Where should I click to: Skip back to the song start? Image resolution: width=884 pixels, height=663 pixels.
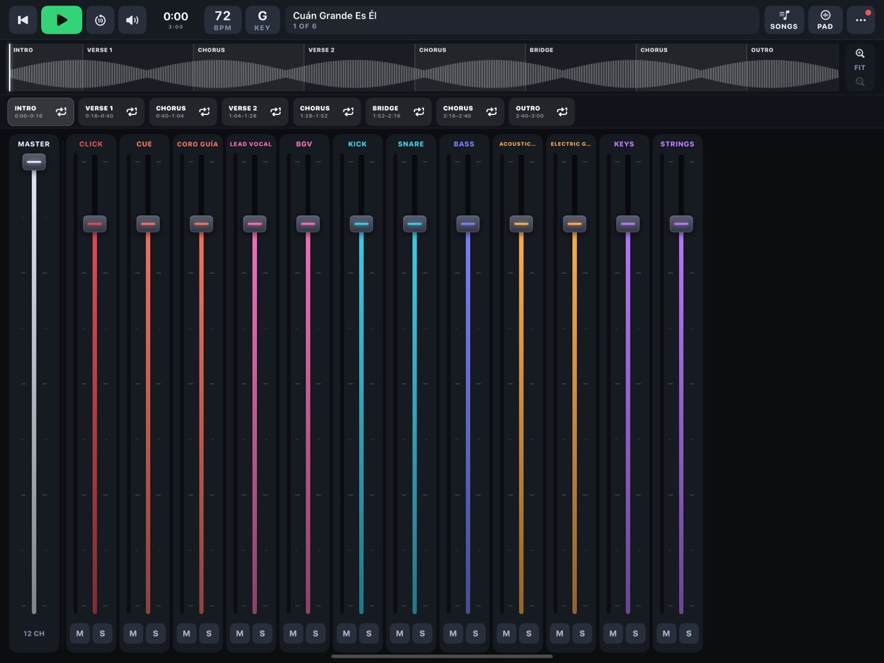coord(23,20)
